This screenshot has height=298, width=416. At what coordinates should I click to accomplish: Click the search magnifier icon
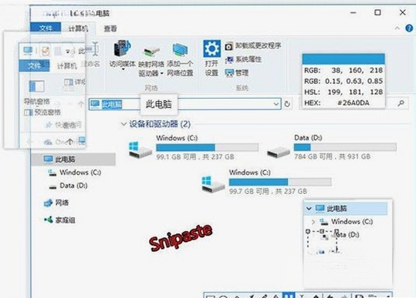pos(401,103)
